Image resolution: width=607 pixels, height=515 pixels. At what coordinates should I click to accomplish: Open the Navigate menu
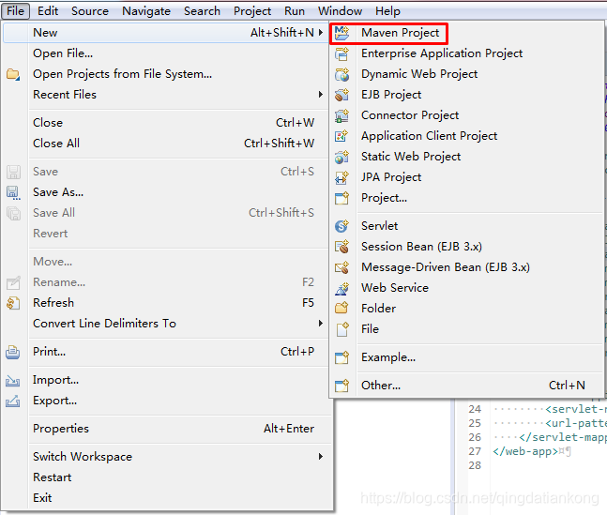(146, 11)
